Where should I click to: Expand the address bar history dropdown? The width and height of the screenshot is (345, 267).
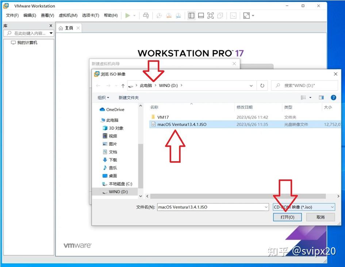[x=251, y=85]
